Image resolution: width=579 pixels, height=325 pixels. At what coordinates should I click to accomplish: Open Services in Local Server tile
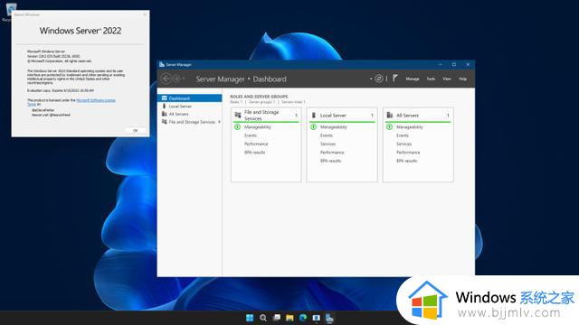pyautogui.click(x=327, y=144)
